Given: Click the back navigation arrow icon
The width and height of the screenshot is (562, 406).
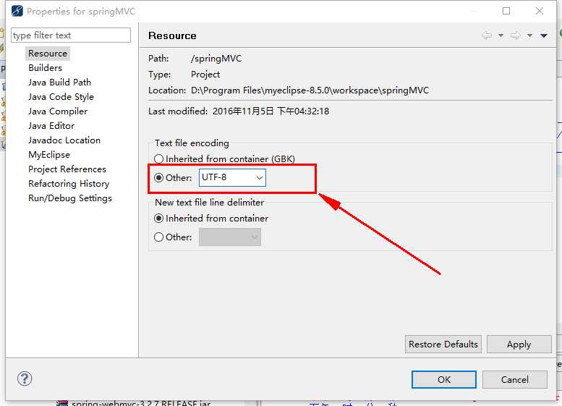Looking at the screenshot, I should (x=487, y=35).
